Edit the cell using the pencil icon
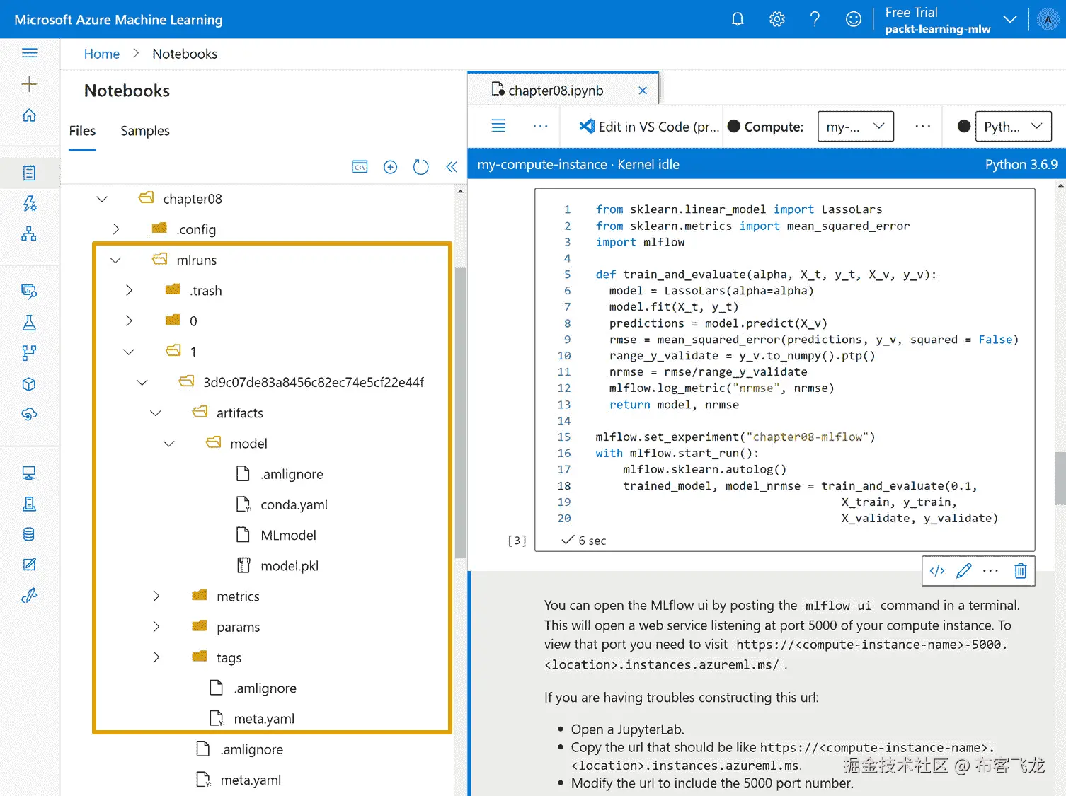1066x796 pixels. pos(963,570)
